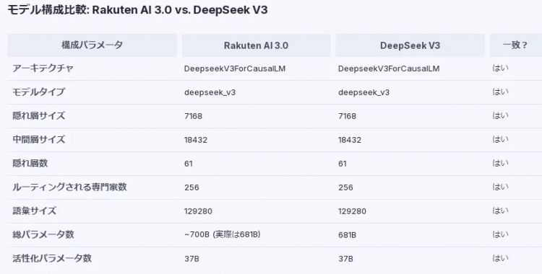Click '7168' in the DeepSeek V3 column
The image size is (542, 274).
click(348, 116)
